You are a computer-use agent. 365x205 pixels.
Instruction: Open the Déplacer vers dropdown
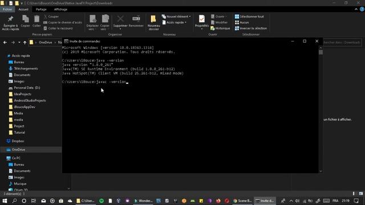(x=92, y=23)
